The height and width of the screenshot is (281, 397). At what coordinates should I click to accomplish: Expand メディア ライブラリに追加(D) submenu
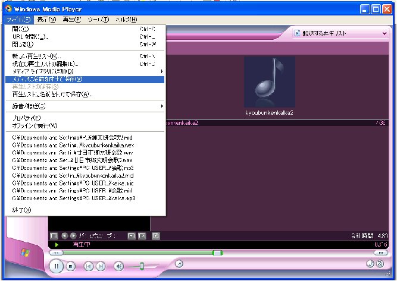(85, 71)
